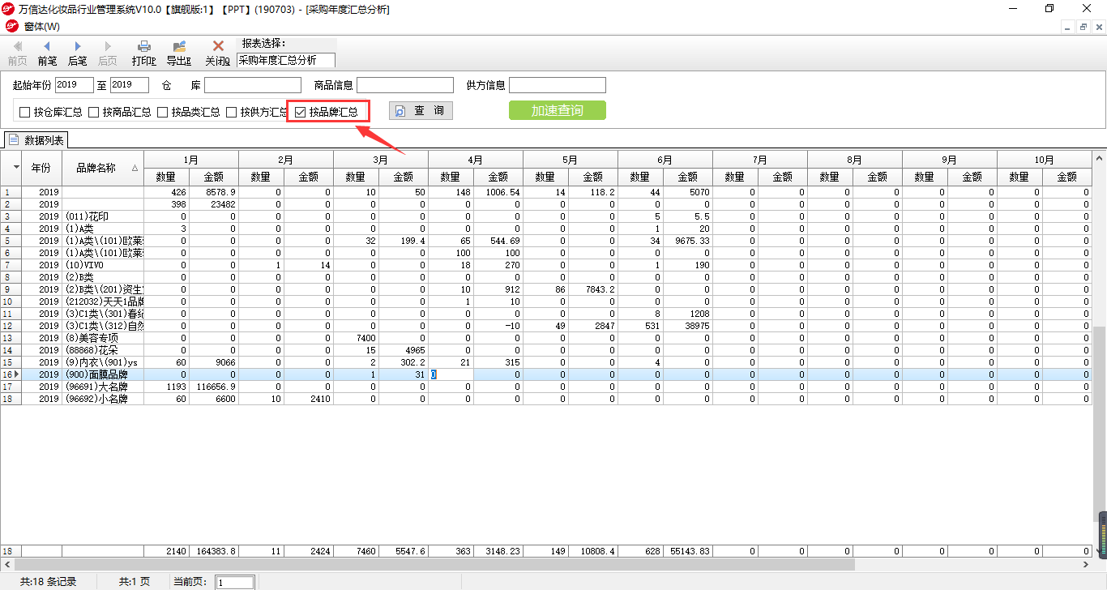The height and width of the screenshot is (590, 1107).
Task: Click the start year field after 起始年份
Action: pos(75,85)
